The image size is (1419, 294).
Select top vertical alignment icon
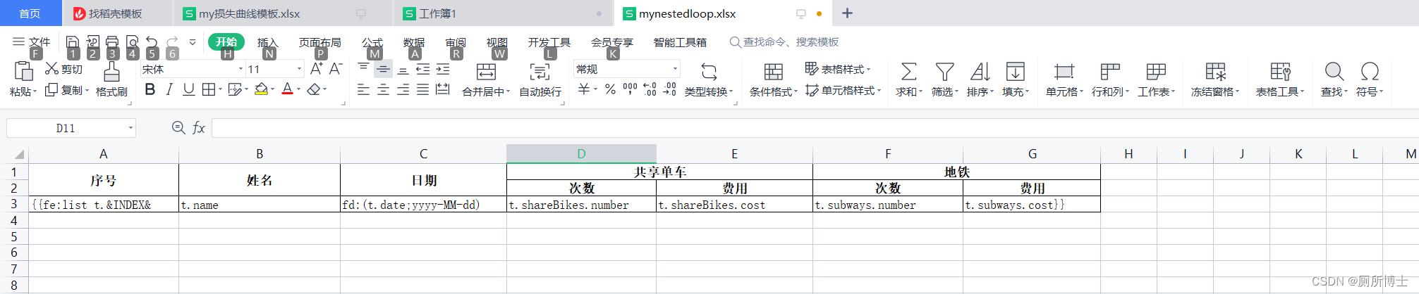point(363,68)
